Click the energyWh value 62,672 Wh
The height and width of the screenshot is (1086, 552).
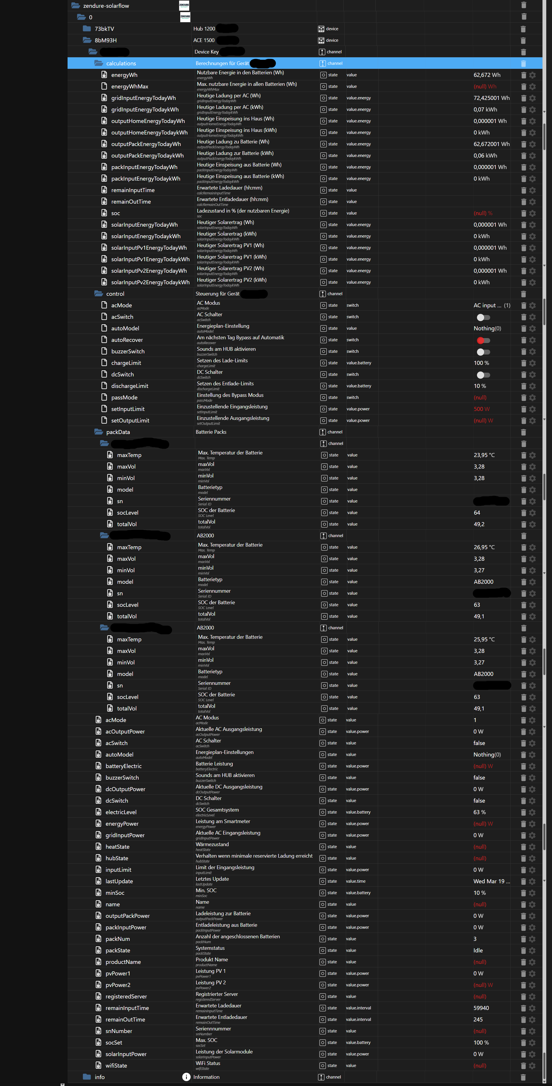click(x=487, y=75)
